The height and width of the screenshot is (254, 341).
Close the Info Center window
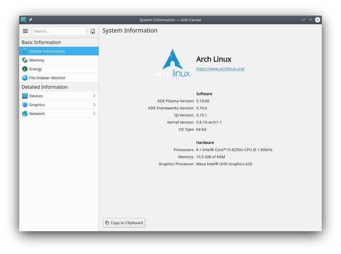tap(318, 20)
